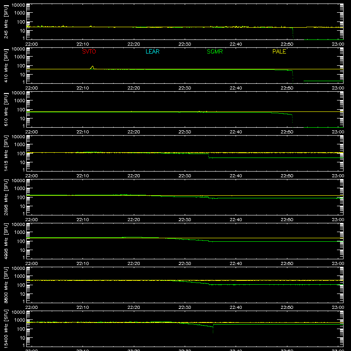Viewport: 351px width, 351px height.
Task: Click the 10000 y-axis label of 4995 MHz plot
Action: tap(18, 225)
